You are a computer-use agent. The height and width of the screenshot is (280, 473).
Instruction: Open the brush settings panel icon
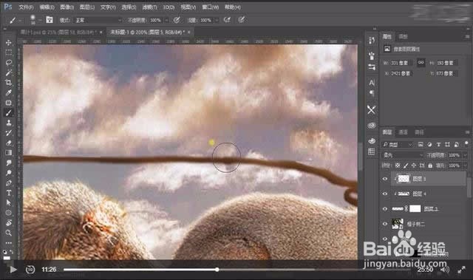pos(50,20)
